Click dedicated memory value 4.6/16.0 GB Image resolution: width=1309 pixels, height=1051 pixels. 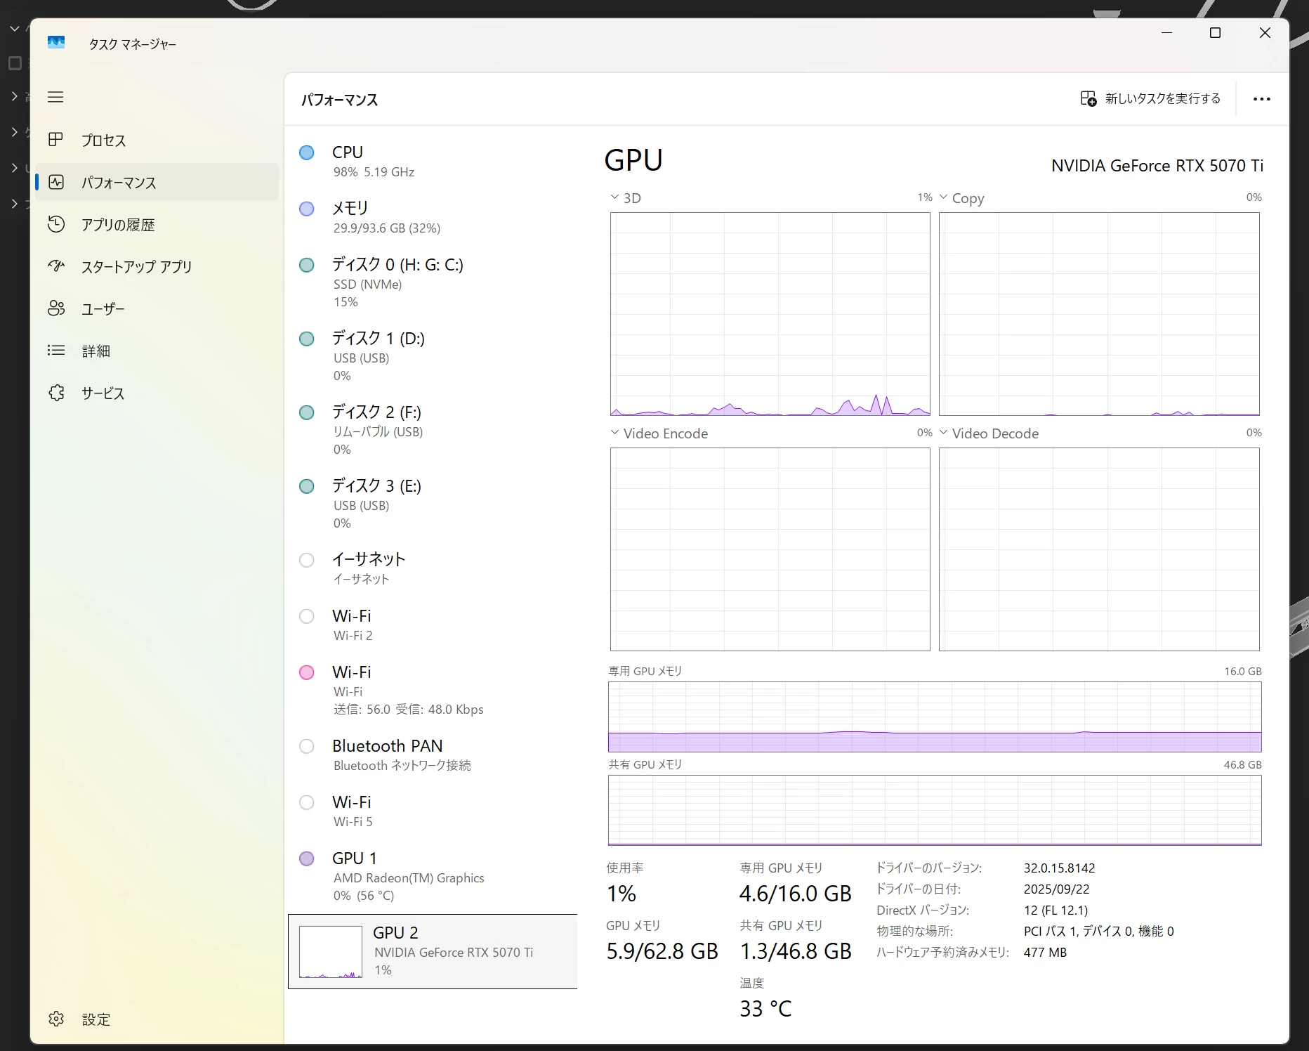pyautogui.click(x=795, y=894)
